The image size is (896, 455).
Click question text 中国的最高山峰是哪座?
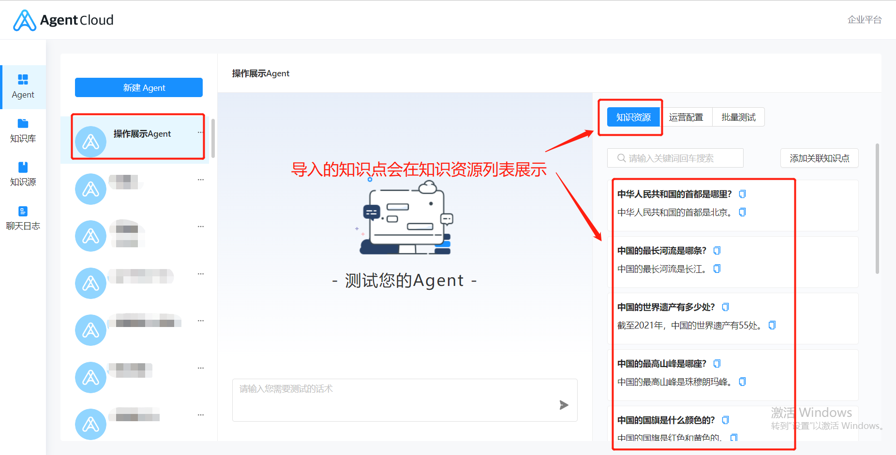point(662,364)
